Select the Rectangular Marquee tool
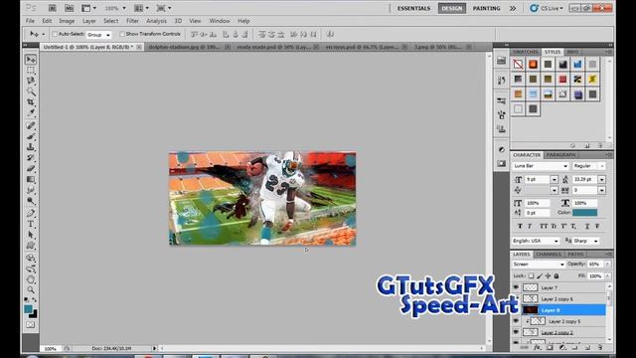Image resolution: width=636 pixels, height=358 pixels. [x=31, y=71]
